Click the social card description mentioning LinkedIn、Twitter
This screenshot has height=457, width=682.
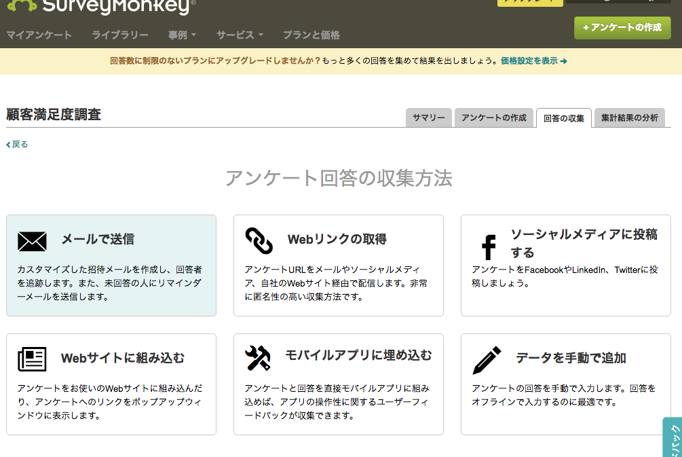pos(565,276)
